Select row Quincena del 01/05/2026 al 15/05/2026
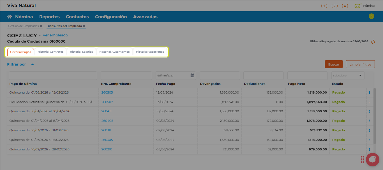The width and height of the screenshot is (383, 170). 39,92
